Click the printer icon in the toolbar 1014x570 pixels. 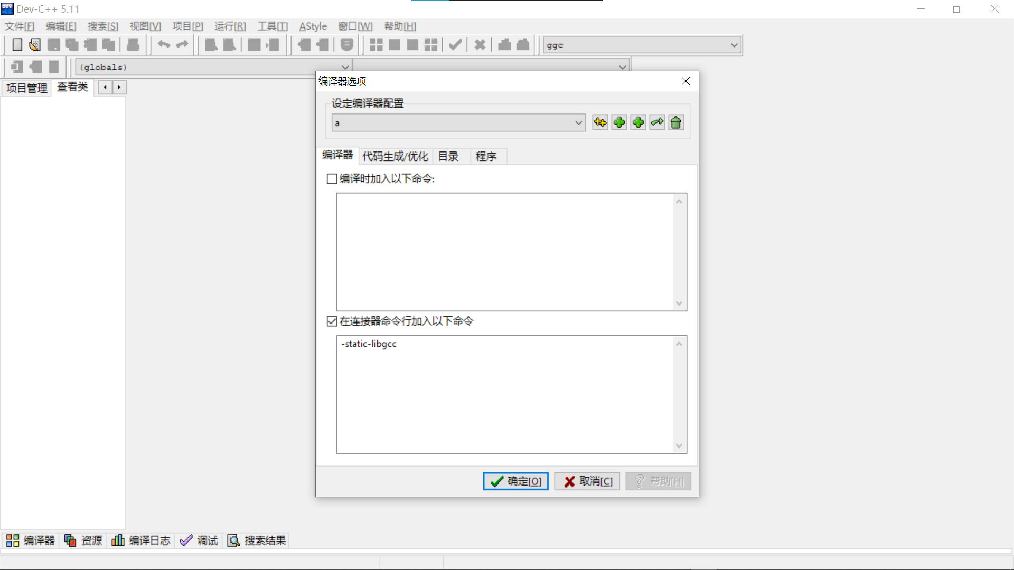click(133, 45)
